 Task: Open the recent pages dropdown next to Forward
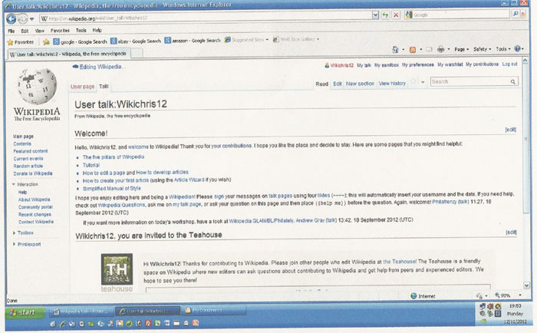(x=32, y=19)
